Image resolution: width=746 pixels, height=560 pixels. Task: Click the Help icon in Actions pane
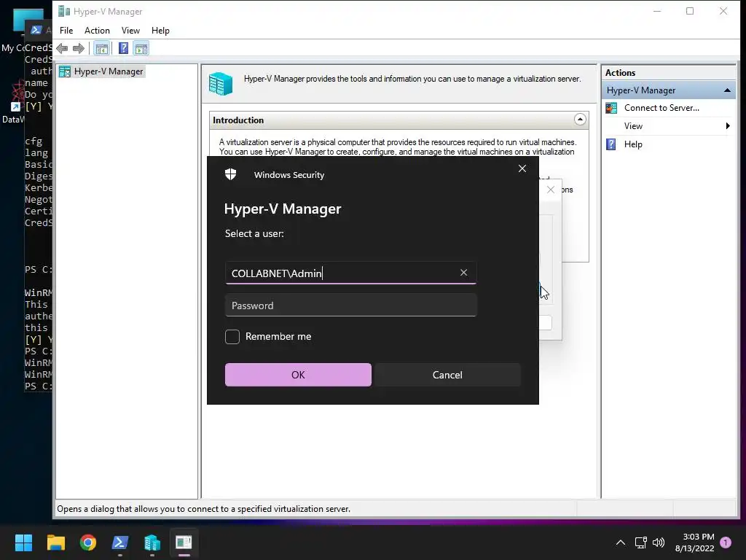[x=611, y=144]
